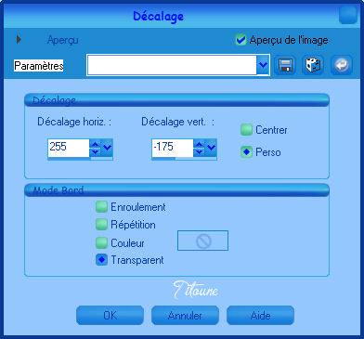Screen dimensions: 364x339
Task: Select the Transparent edge mode
Action: pyautogui.click(x=101, y=260)
